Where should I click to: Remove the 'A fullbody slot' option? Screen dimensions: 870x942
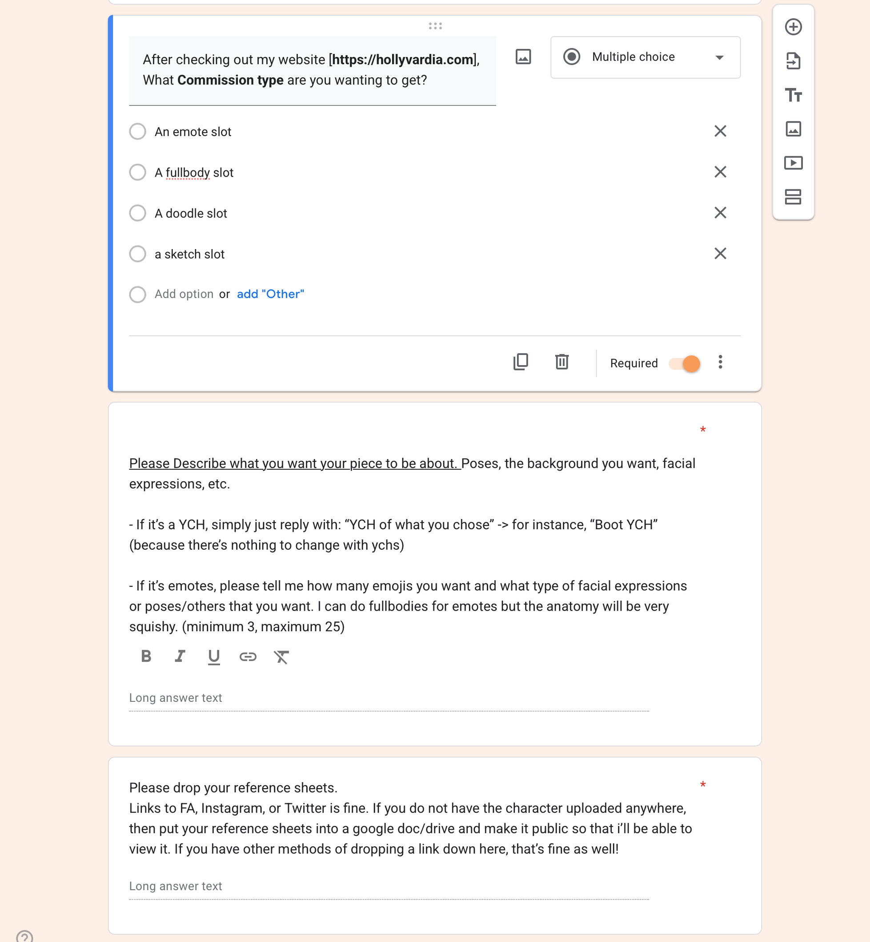pyautogui.click(x=720, y=172)
